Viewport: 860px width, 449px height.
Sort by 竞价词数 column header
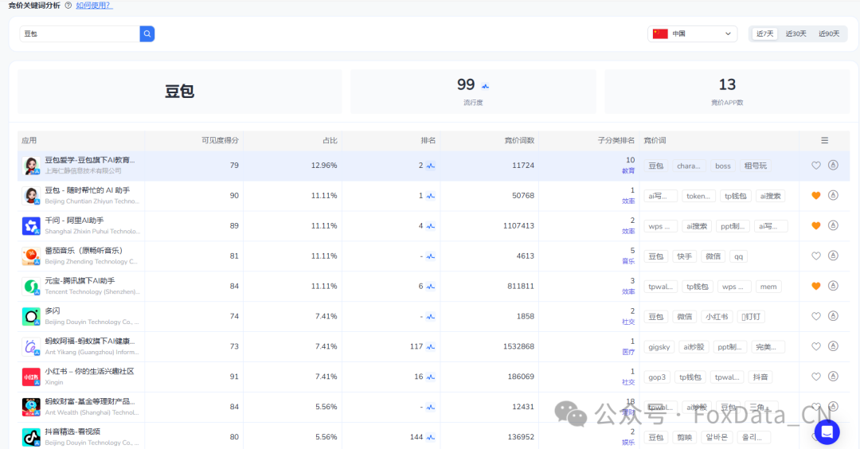[519, 140]
